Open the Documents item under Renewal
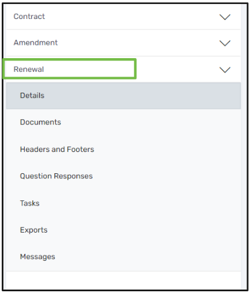The height and width of the screenshot is (293, 251). (123, 122)
